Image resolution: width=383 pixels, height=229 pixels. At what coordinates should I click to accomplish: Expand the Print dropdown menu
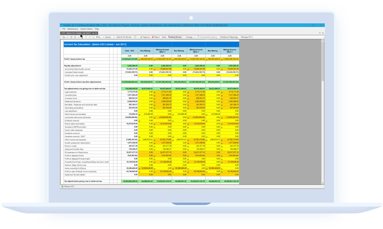click(x=98, y=37)
